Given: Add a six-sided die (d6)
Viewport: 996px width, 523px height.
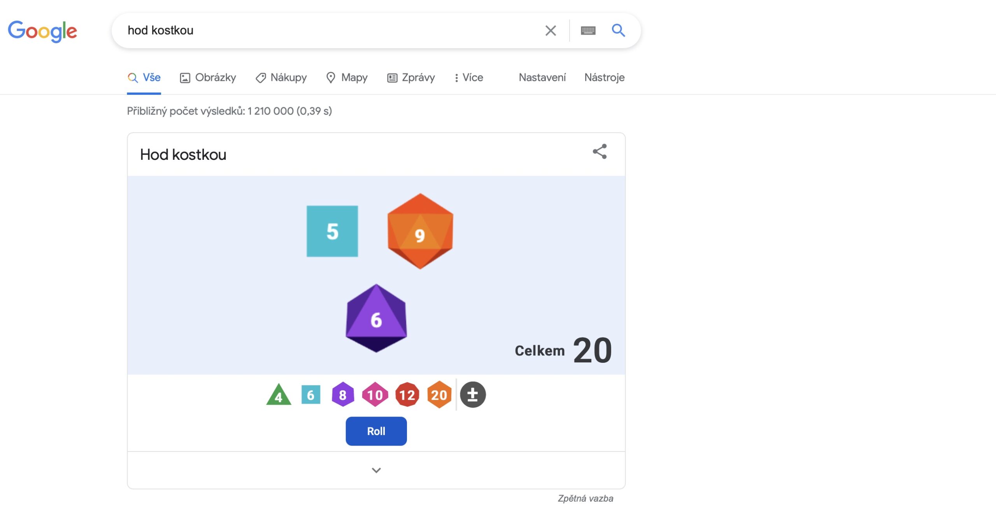Looking at the screenshot, I should tap(310, 395).
